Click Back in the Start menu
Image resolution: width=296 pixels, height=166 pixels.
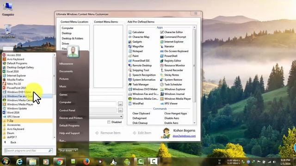[10, 142]
